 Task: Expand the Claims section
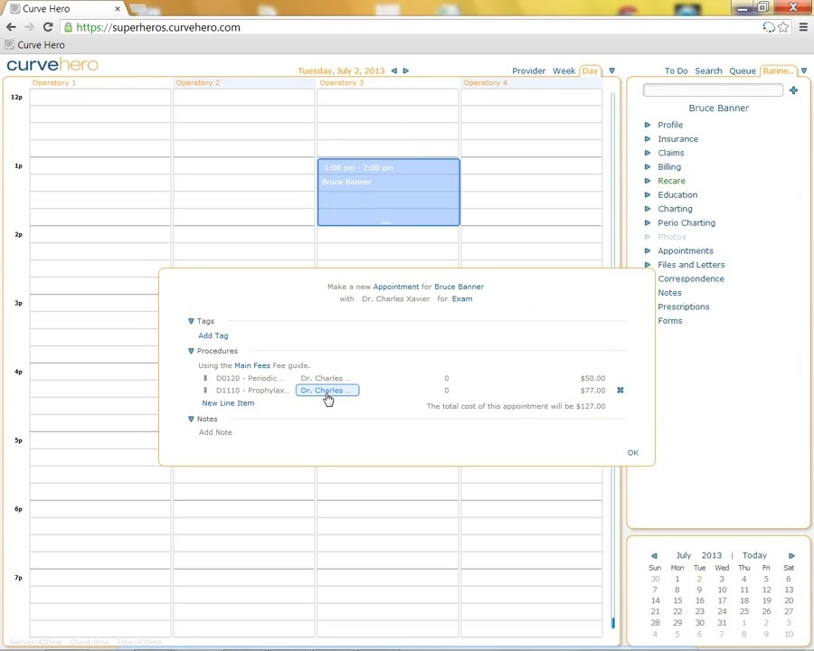tap(648, 153)
